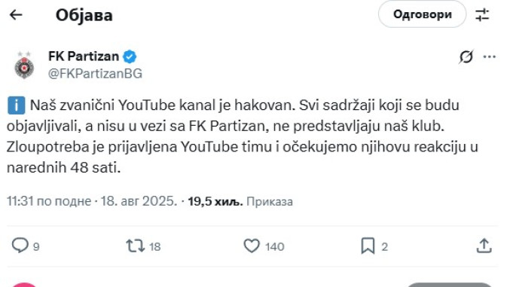
Task: Toggle the like heart on the post
Action: click(x=252, y=246)
